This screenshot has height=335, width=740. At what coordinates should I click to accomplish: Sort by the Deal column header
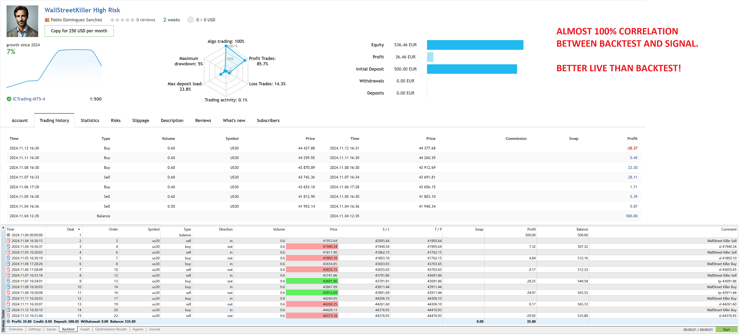coord(71,229)
